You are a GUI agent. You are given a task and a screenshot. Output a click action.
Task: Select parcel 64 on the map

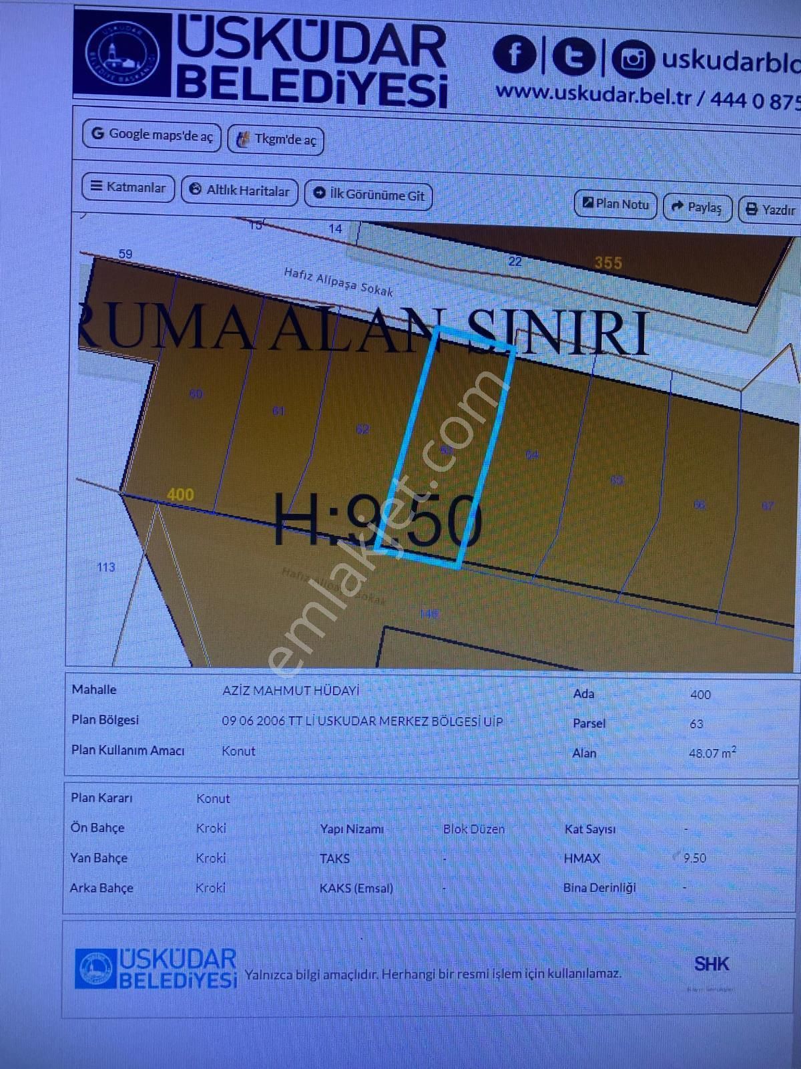pos(532,455)
